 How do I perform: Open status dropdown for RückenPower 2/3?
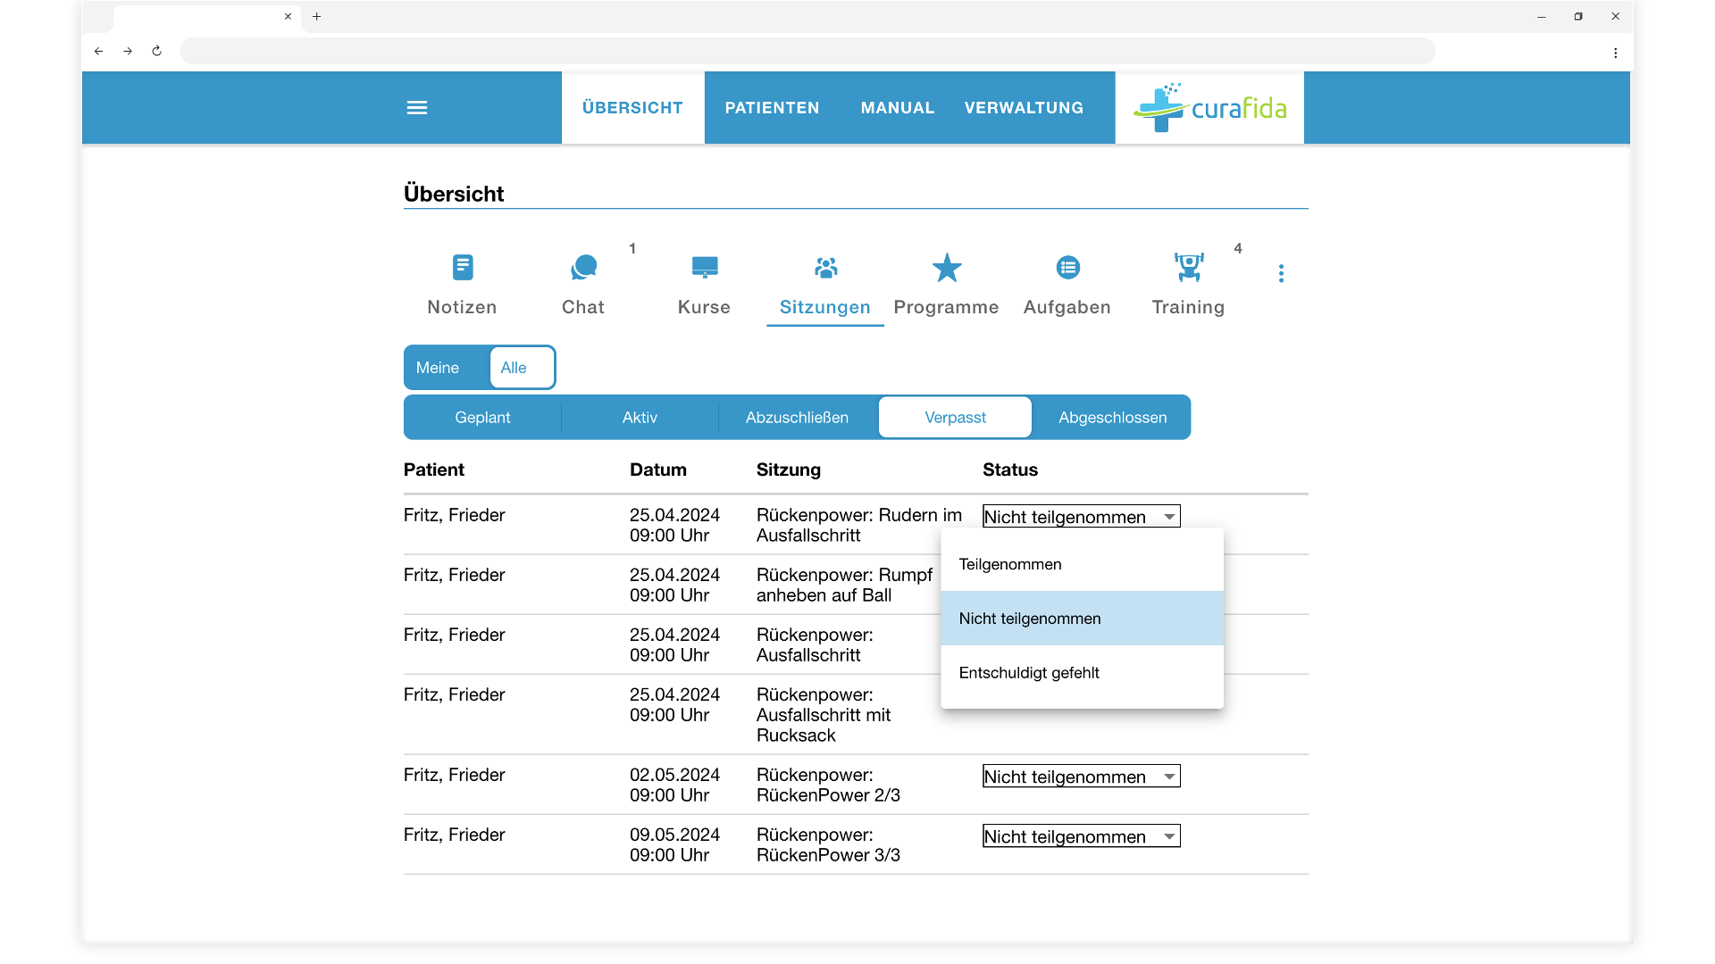coord(1081,776)
